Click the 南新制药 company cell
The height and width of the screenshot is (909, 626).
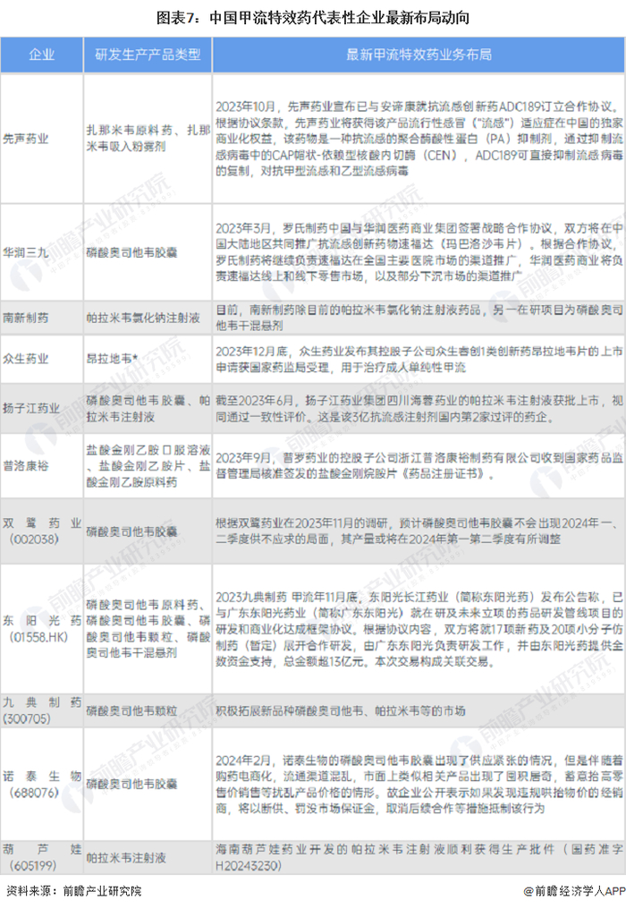(x=42, y=318)
